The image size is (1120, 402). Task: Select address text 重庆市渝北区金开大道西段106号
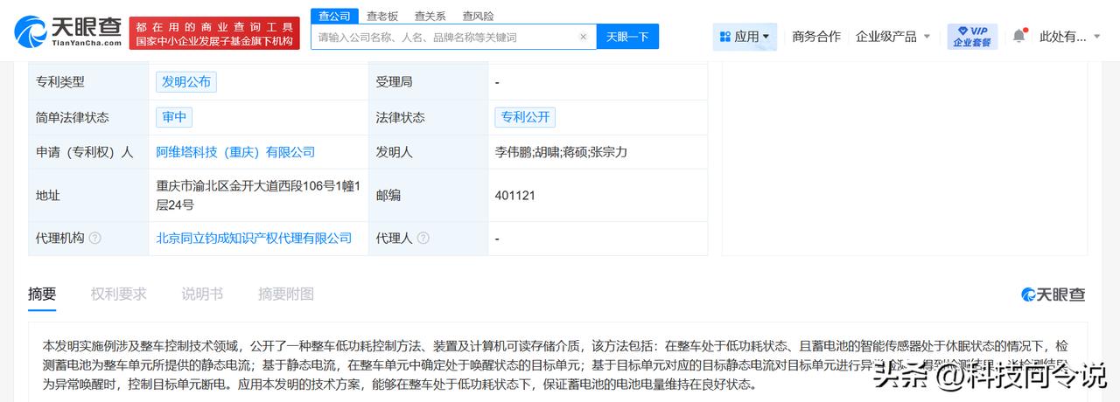[252, 185]
